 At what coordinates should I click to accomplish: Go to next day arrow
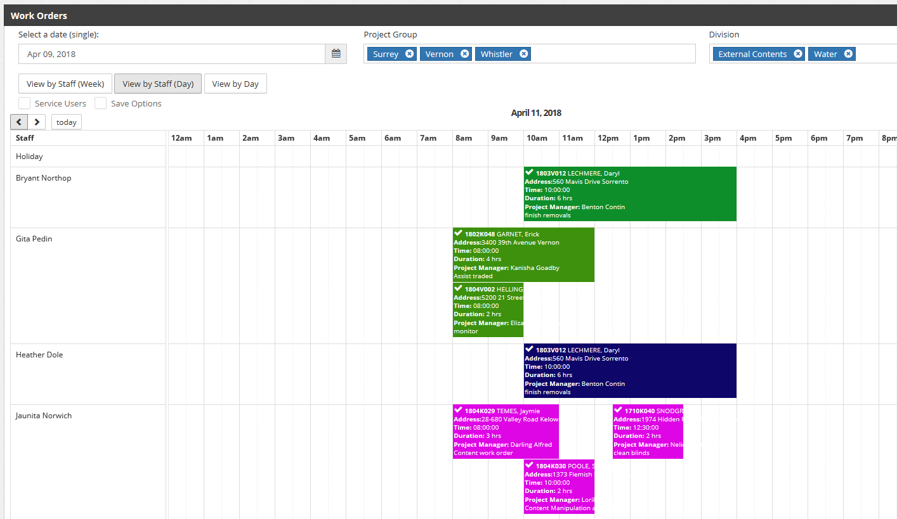37,122
